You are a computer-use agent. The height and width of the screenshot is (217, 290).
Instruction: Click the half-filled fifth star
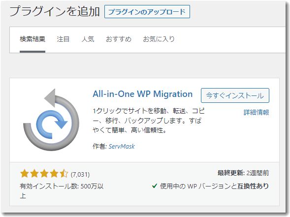[x=64, y=174]
